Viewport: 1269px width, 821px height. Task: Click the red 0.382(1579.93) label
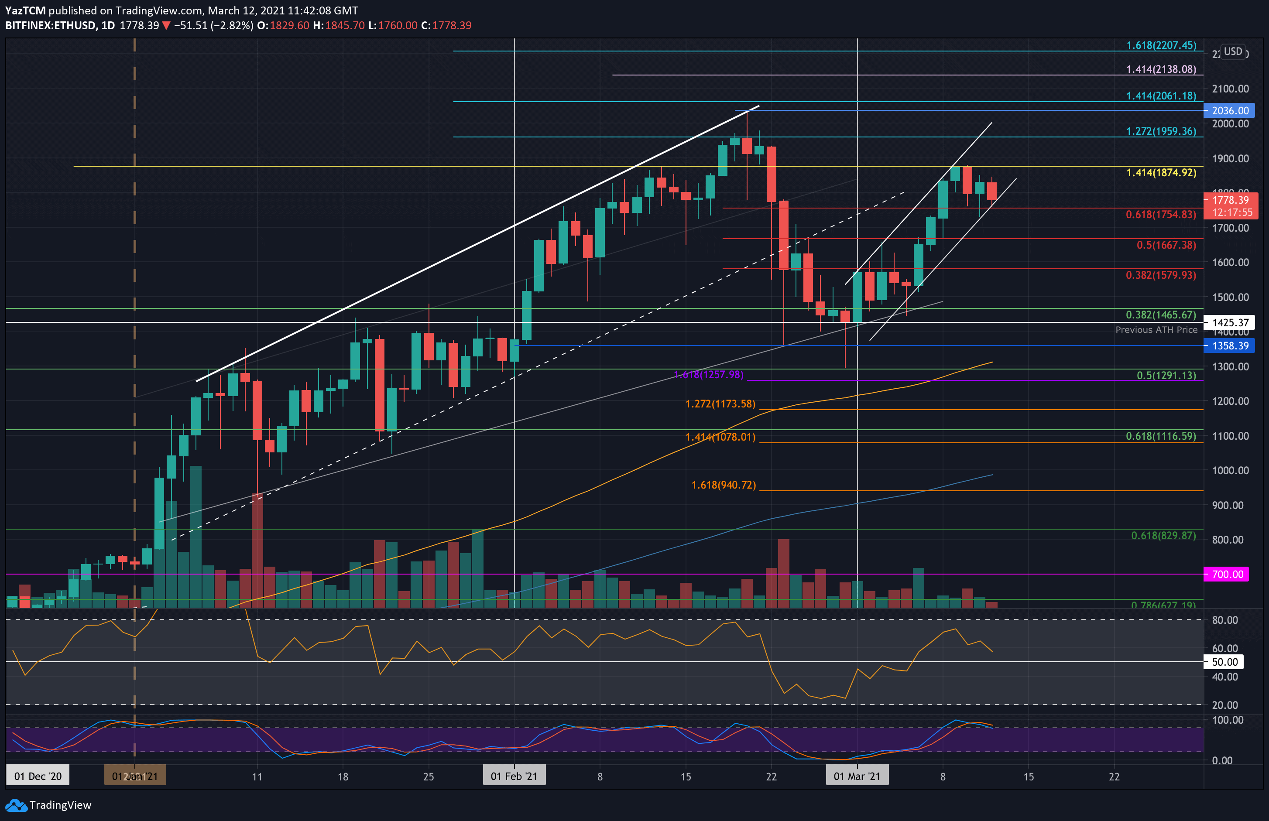1161,276
